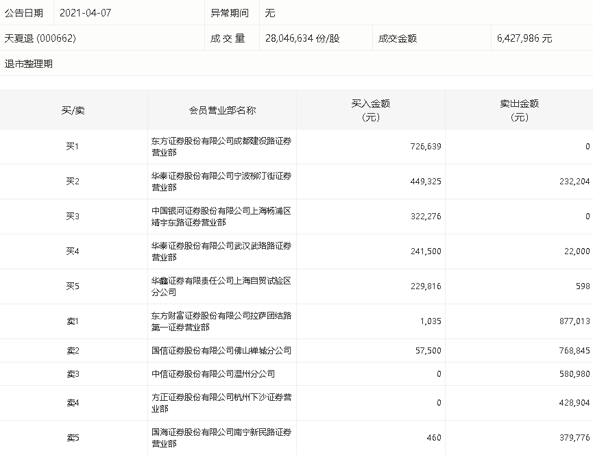This screenshot has height=455, width=593.
Task: Click sell amount 580,980
Action: [574, 374]
